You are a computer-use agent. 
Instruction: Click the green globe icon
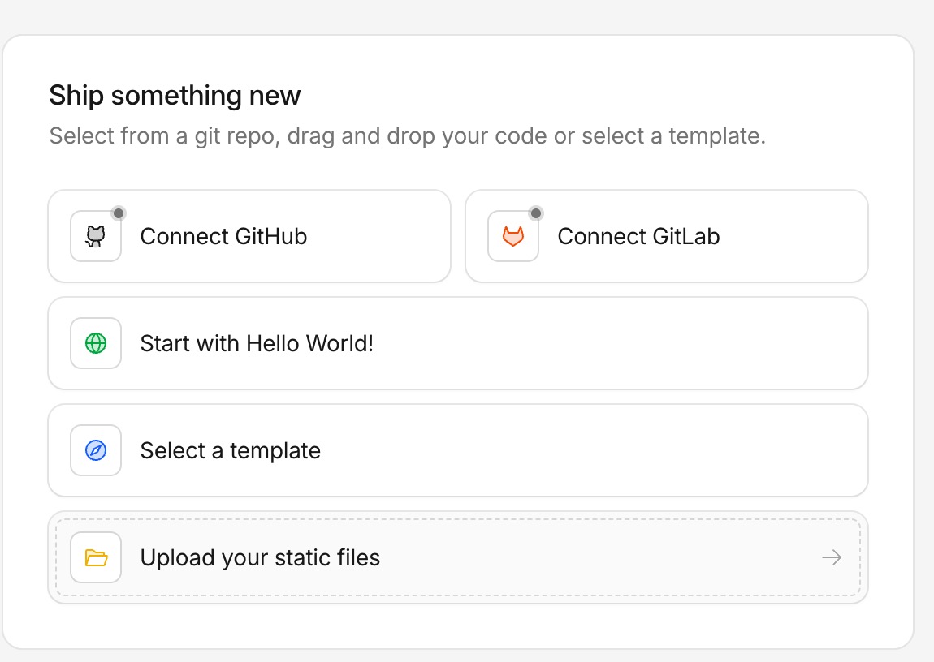click(x=96, y=343)
